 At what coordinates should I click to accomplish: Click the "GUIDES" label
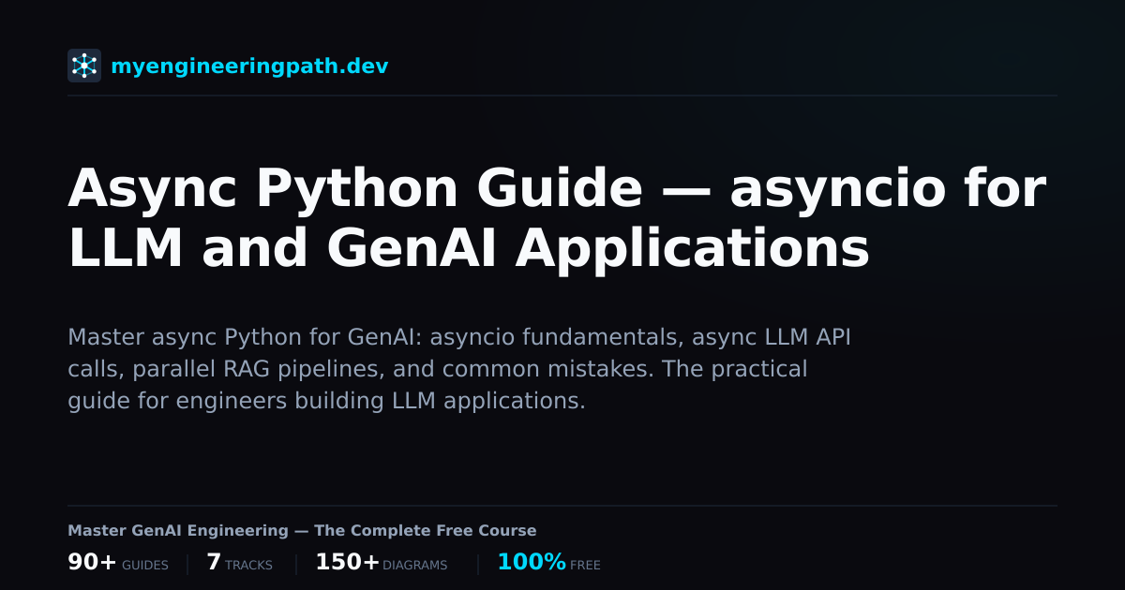[x=145, y=566]
